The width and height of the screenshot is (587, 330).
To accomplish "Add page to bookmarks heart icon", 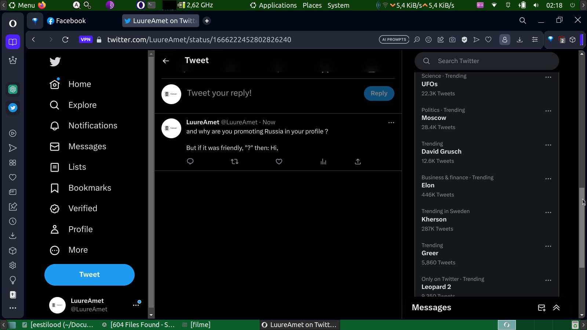I will [x=488, y=40].
